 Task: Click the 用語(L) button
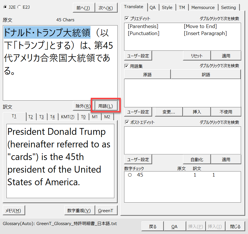[x=106, y=106]
